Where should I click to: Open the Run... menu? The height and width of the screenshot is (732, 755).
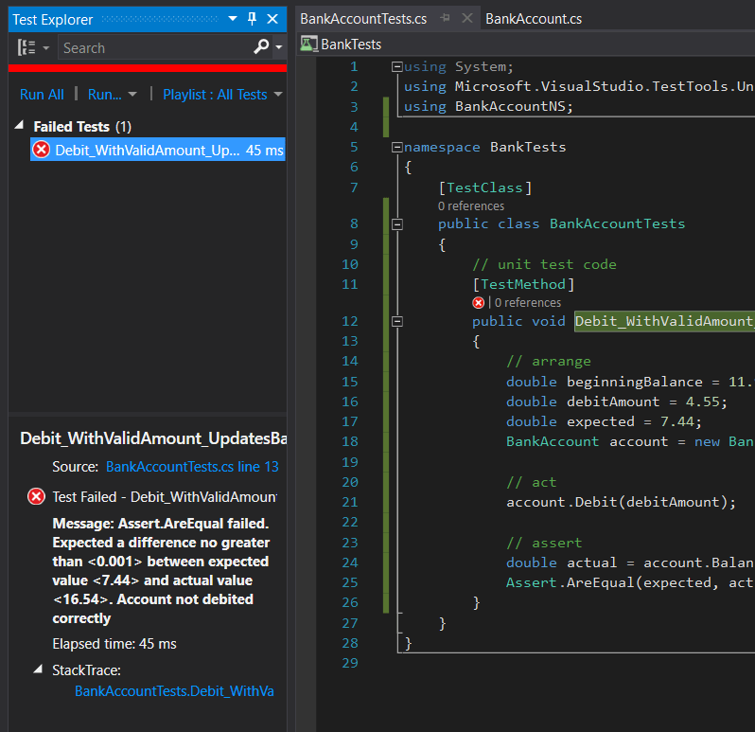[x=113, y=95]
